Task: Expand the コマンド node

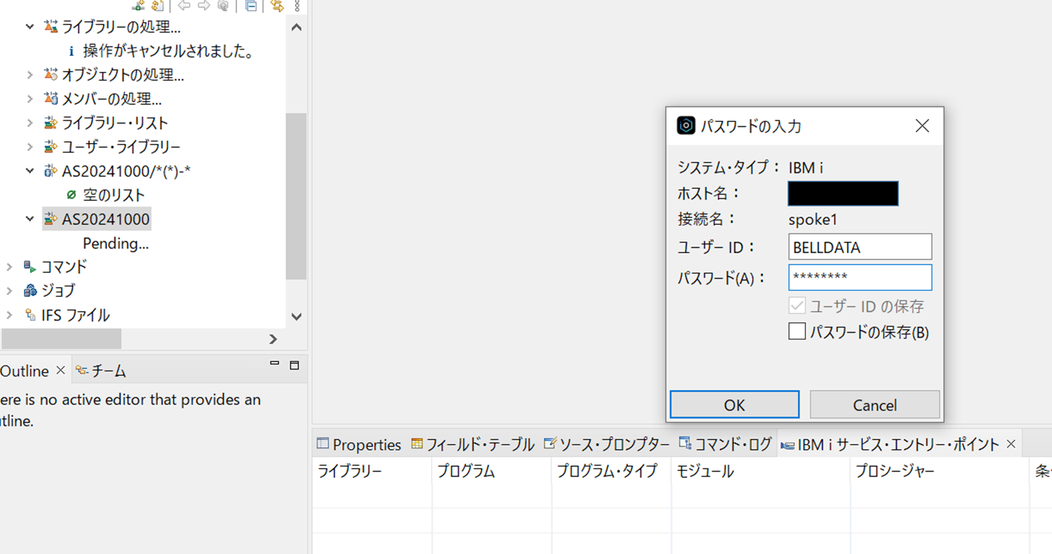Action: [x=9, y=267]
